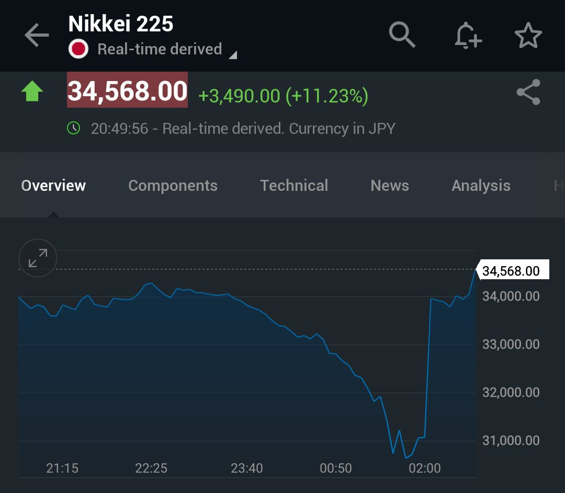The width and height of the screenshot is (565, 493).
Task: Tap the 22:25 time label
Action: (x=151, y=468)
